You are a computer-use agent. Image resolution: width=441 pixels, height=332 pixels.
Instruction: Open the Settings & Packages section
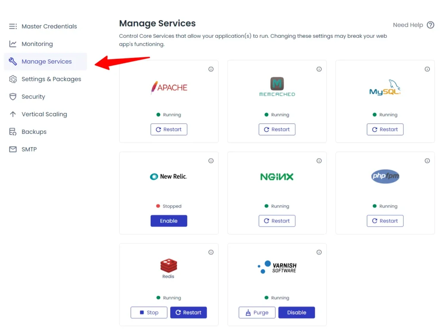[51, 79]
